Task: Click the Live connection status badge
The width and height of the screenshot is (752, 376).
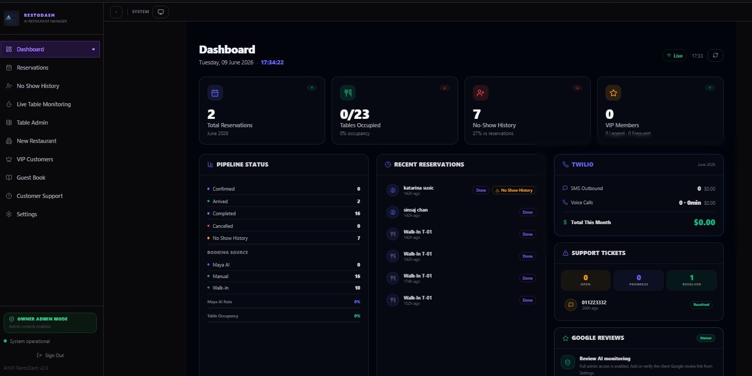Action: pyautogui.click(x=674, y=56)
